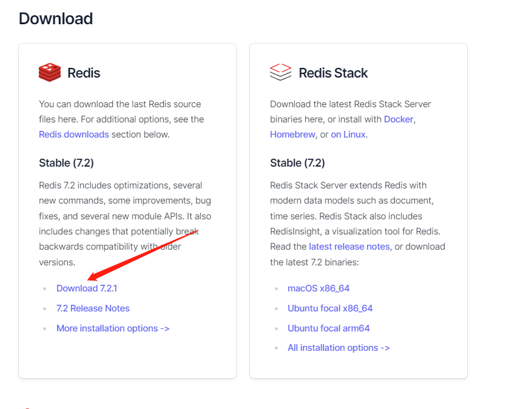Download the macOS x86_64 binaries
The width and height of the screenshot is (526, 409).
click(318, 288)
